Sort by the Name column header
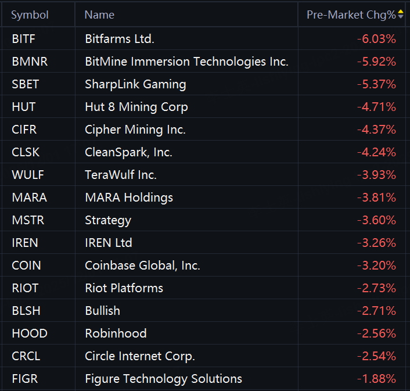This screenshot has width=410, height=391. click(x=99, y=15)
